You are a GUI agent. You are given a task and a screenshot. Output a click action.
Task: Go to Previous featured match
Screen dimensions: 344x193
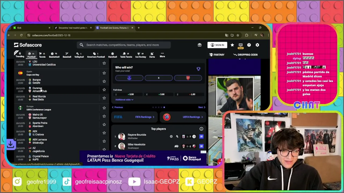coord(117,107)
